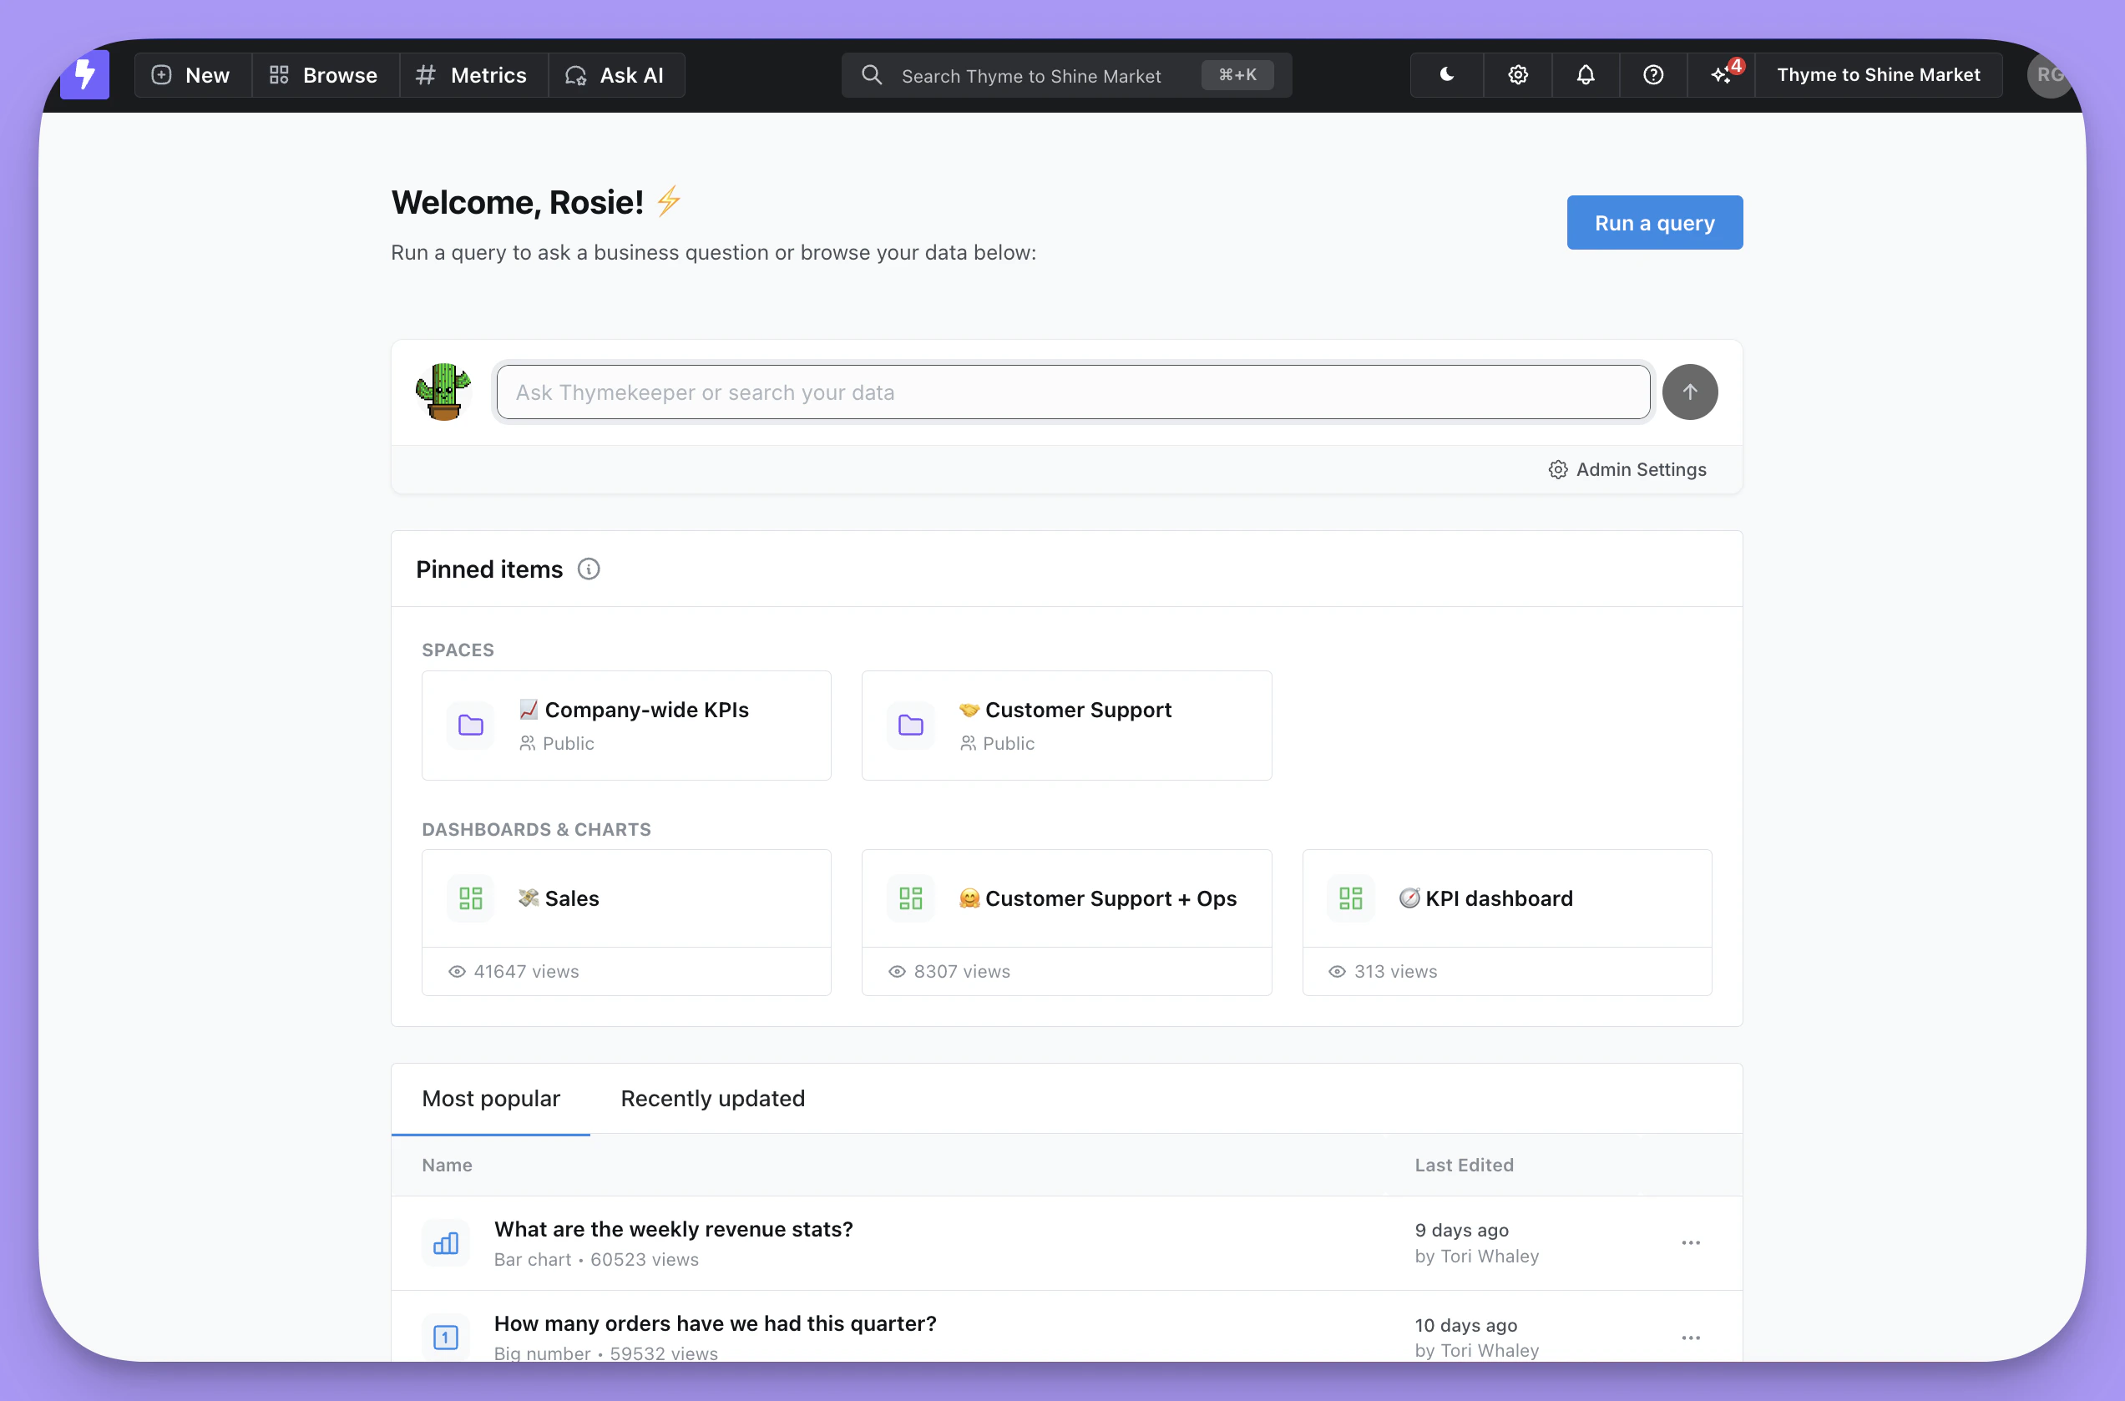2125x1401 pixels.
Task: Click the lightning bolt home logo
Action: [85, 75]
